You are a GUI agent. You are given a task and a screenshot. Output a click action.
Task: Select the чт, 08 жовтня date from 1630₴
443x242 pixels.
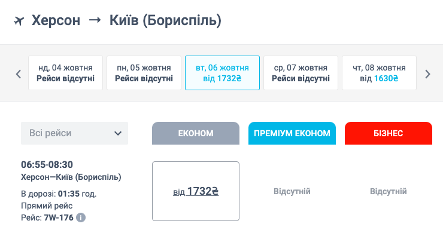coord(379,73)
